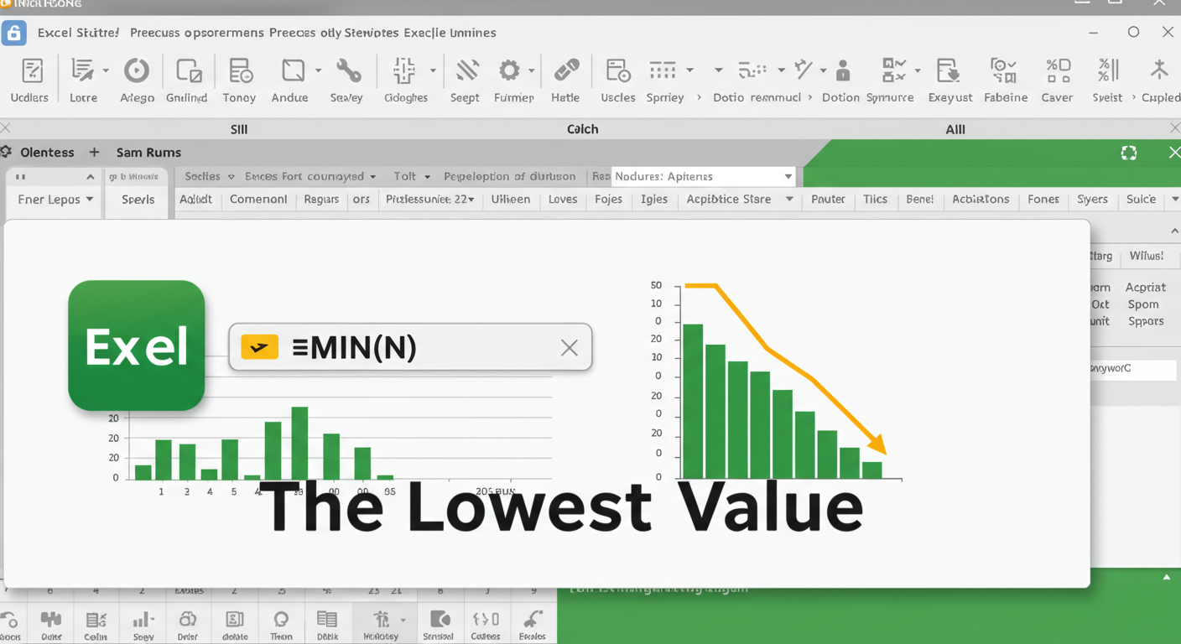Click the Uscles toolbar icon
Viewport: 1181px width, 644px height.
point(618,71)
